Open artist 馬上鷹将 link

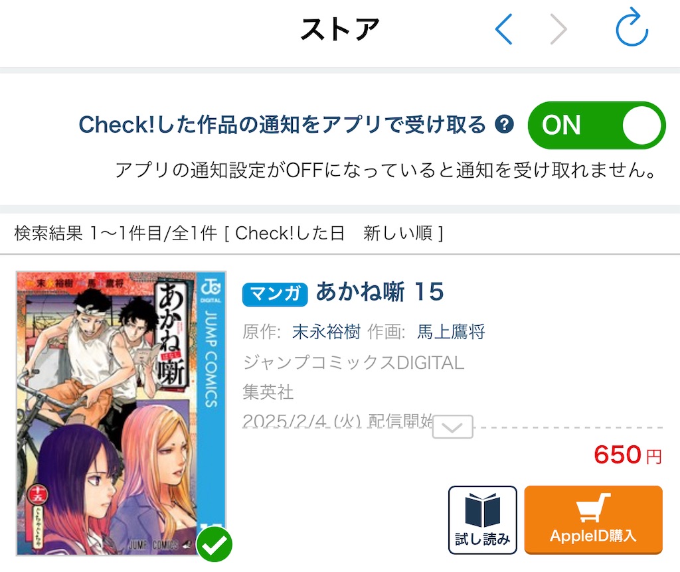click(x=451, y=332)
